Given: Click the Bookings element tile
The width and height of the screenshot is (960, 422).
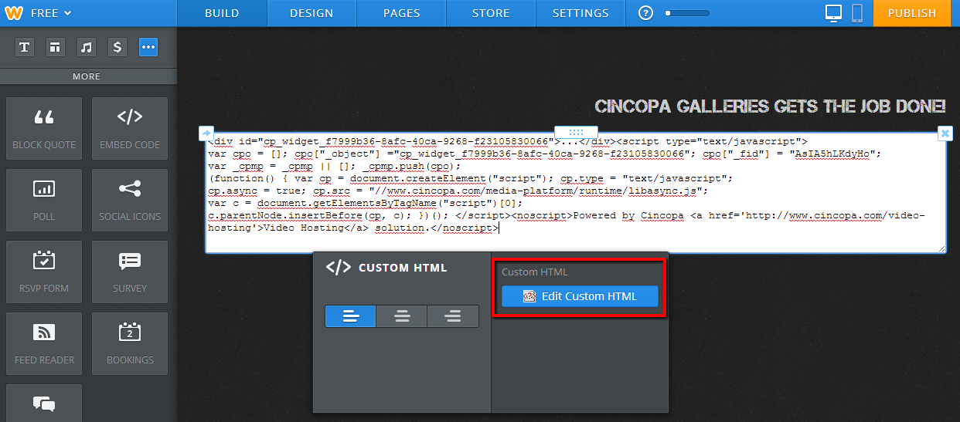Looking at the screenshot, I should (x=130, y=343).
